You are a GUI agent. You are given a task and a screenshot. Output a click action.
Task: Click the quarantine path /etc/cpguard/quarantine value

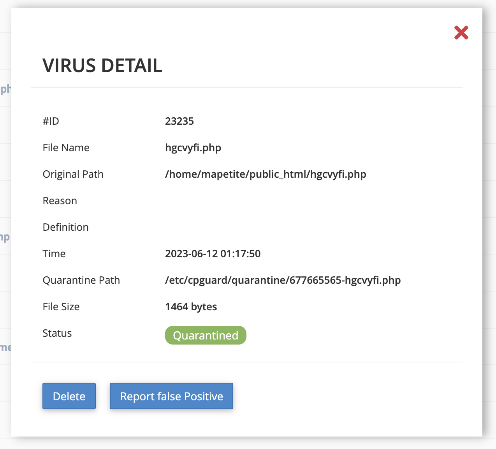point(283,280)
